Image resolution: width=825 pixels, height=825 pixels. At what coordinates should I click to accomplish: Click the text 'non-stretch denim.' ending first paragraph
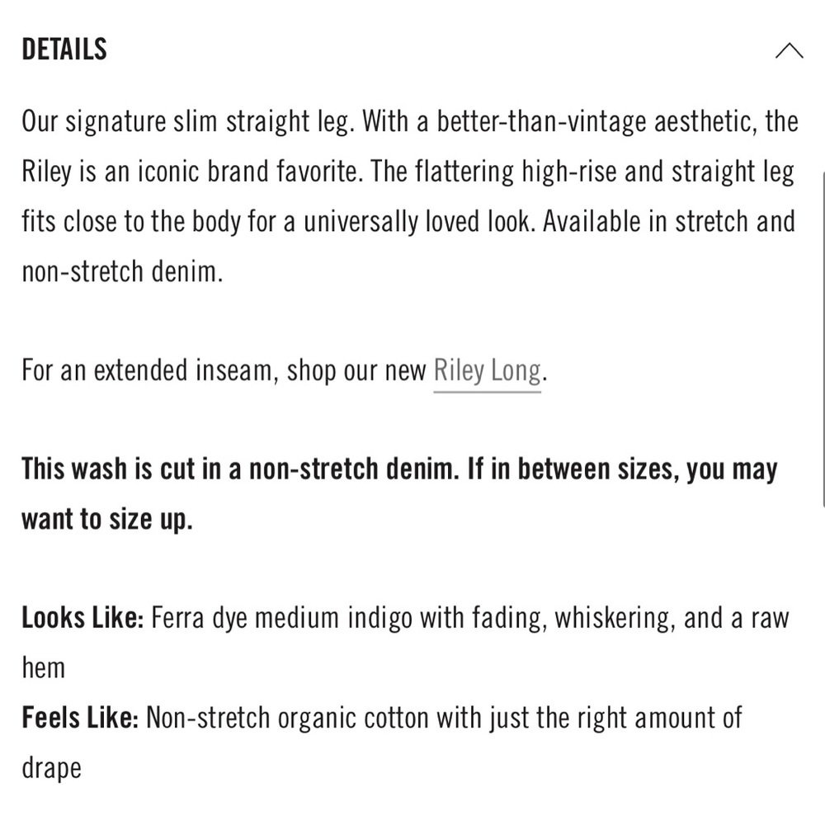(x=123, y=272)
